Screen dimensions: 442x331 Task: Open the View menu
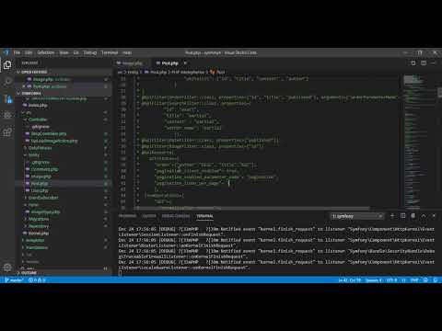point(64,52)
